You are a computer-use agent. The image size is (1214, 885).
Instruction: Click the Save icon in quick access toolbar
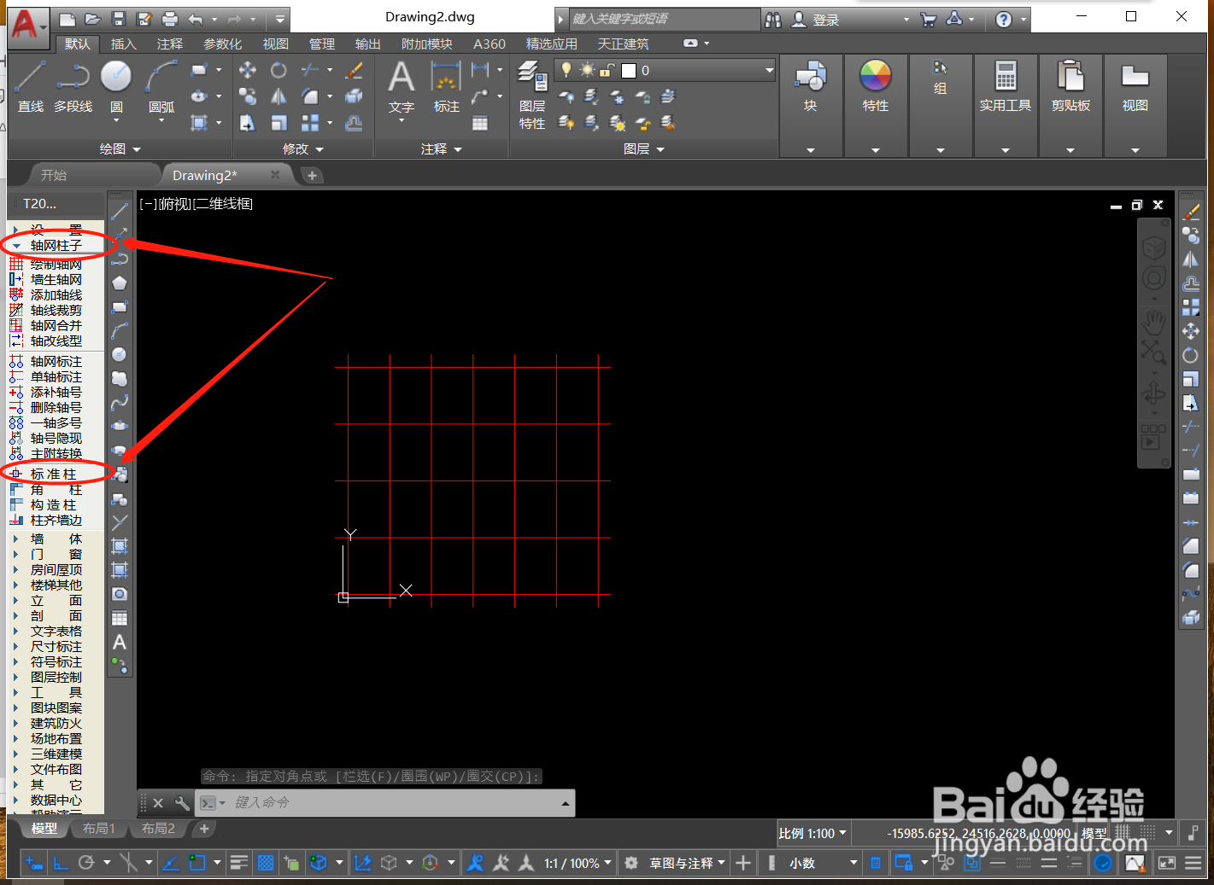coord(119,19)
